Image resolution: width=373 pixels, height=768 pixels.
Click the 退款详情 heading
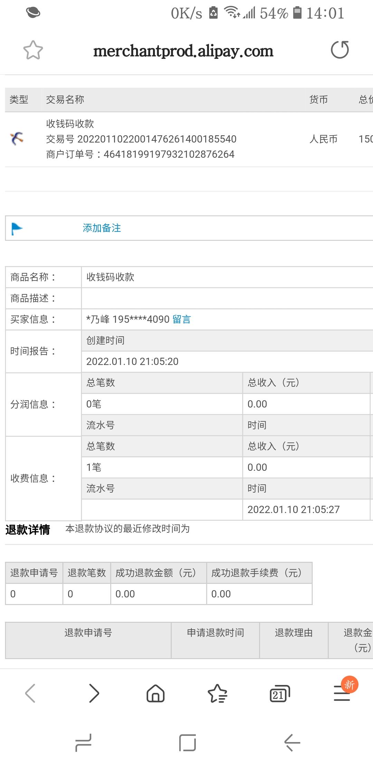pyautogui.click(x=28, y=530)
